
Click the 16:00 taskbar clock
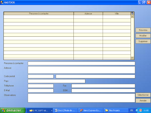click(x=146, y=110)
